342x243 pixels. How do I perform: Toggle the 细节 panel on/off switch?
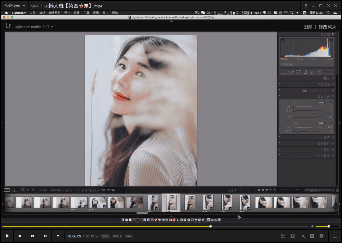coord(280,137)
